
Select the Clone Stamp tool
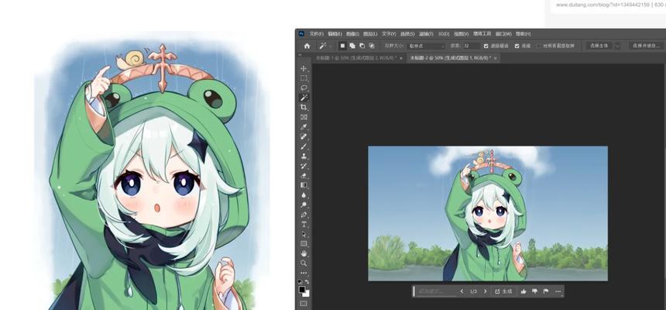click(x=304, y=156)
